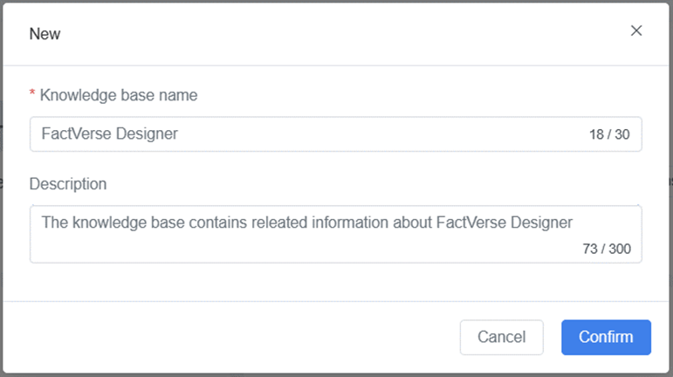Click the 'Knowledge base name' label

click(119, 95)
